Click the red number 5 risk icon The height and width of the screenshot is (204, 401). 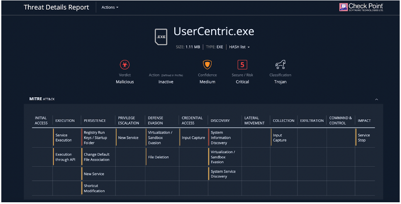point(242,65)
